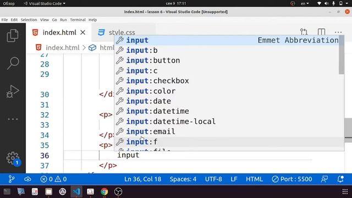Click line number 30 in the gutter
The width and height of the screenshot is (352, 198).
(45, 95)
